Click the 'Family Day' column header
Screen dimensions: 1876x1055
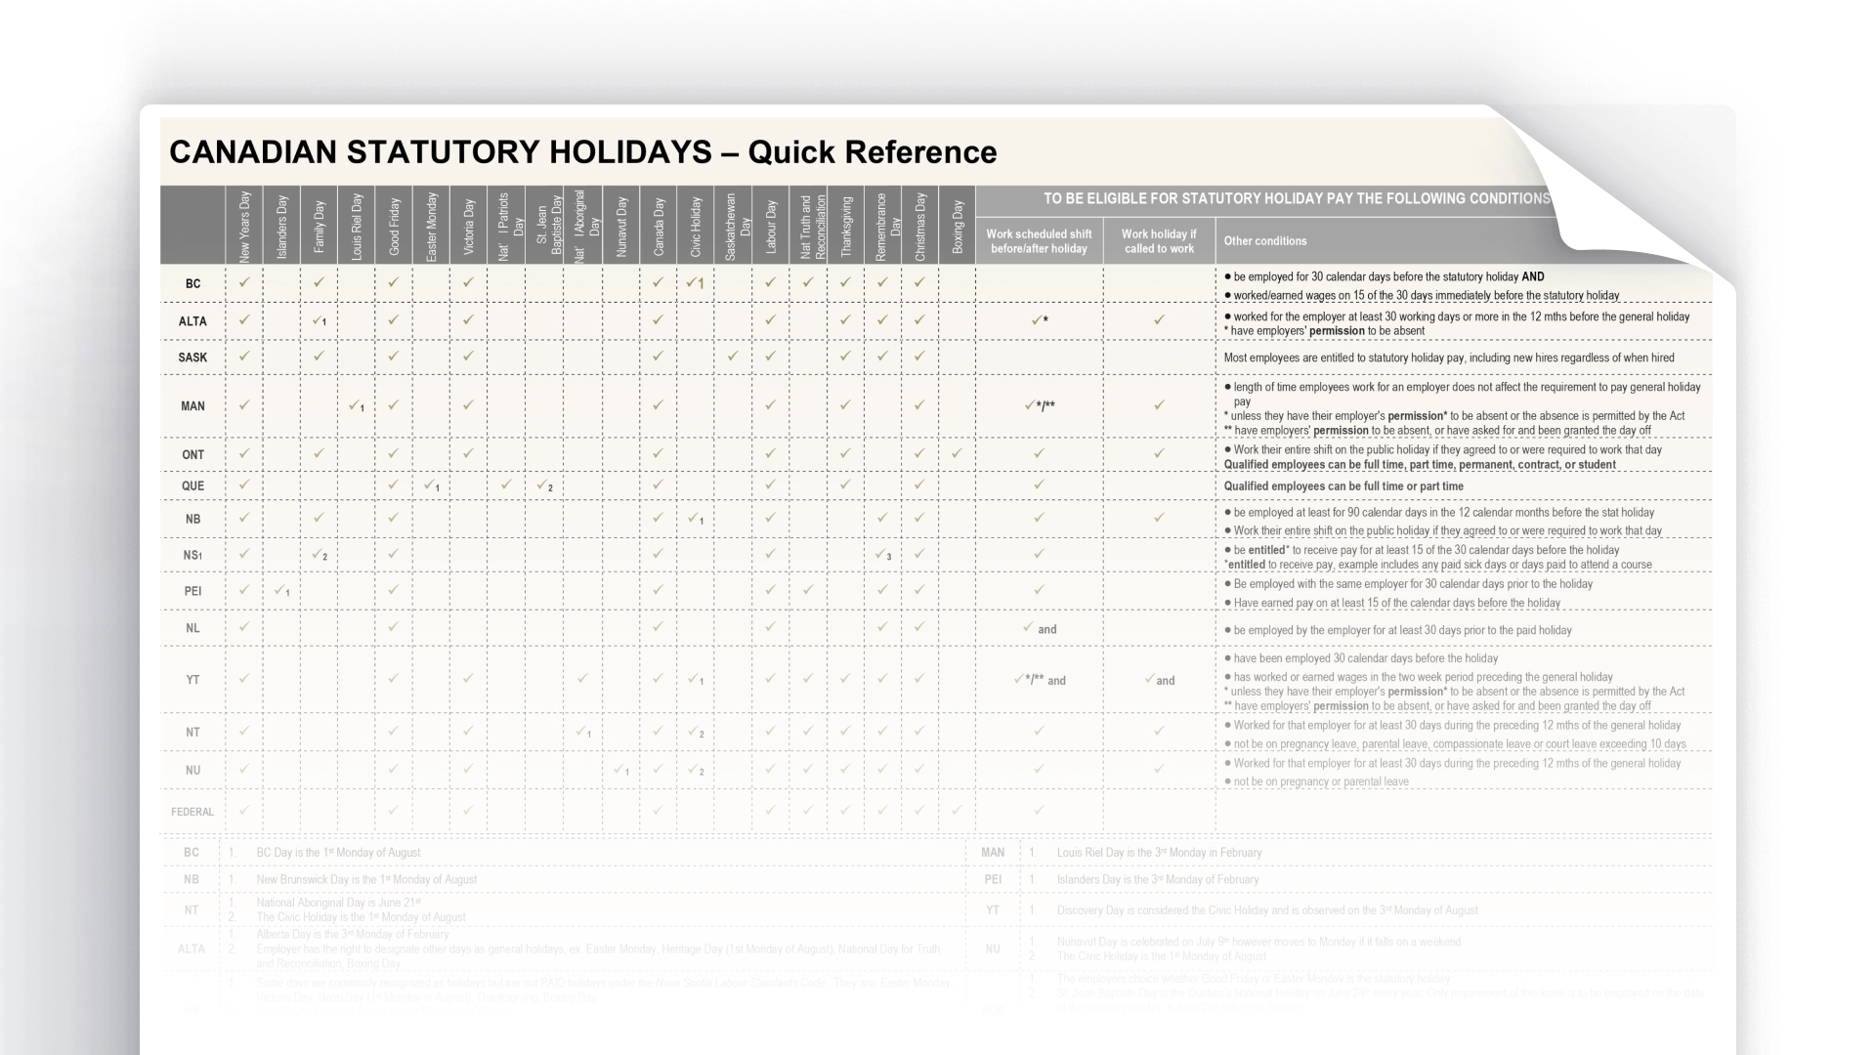point(319,226)
